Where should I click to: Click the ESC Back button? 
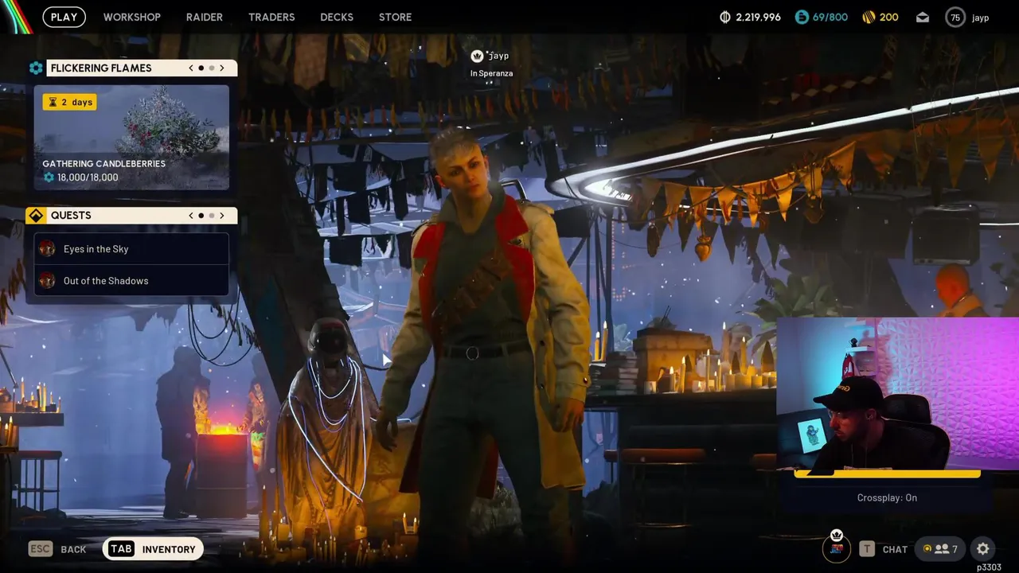[x=57, y=549]
